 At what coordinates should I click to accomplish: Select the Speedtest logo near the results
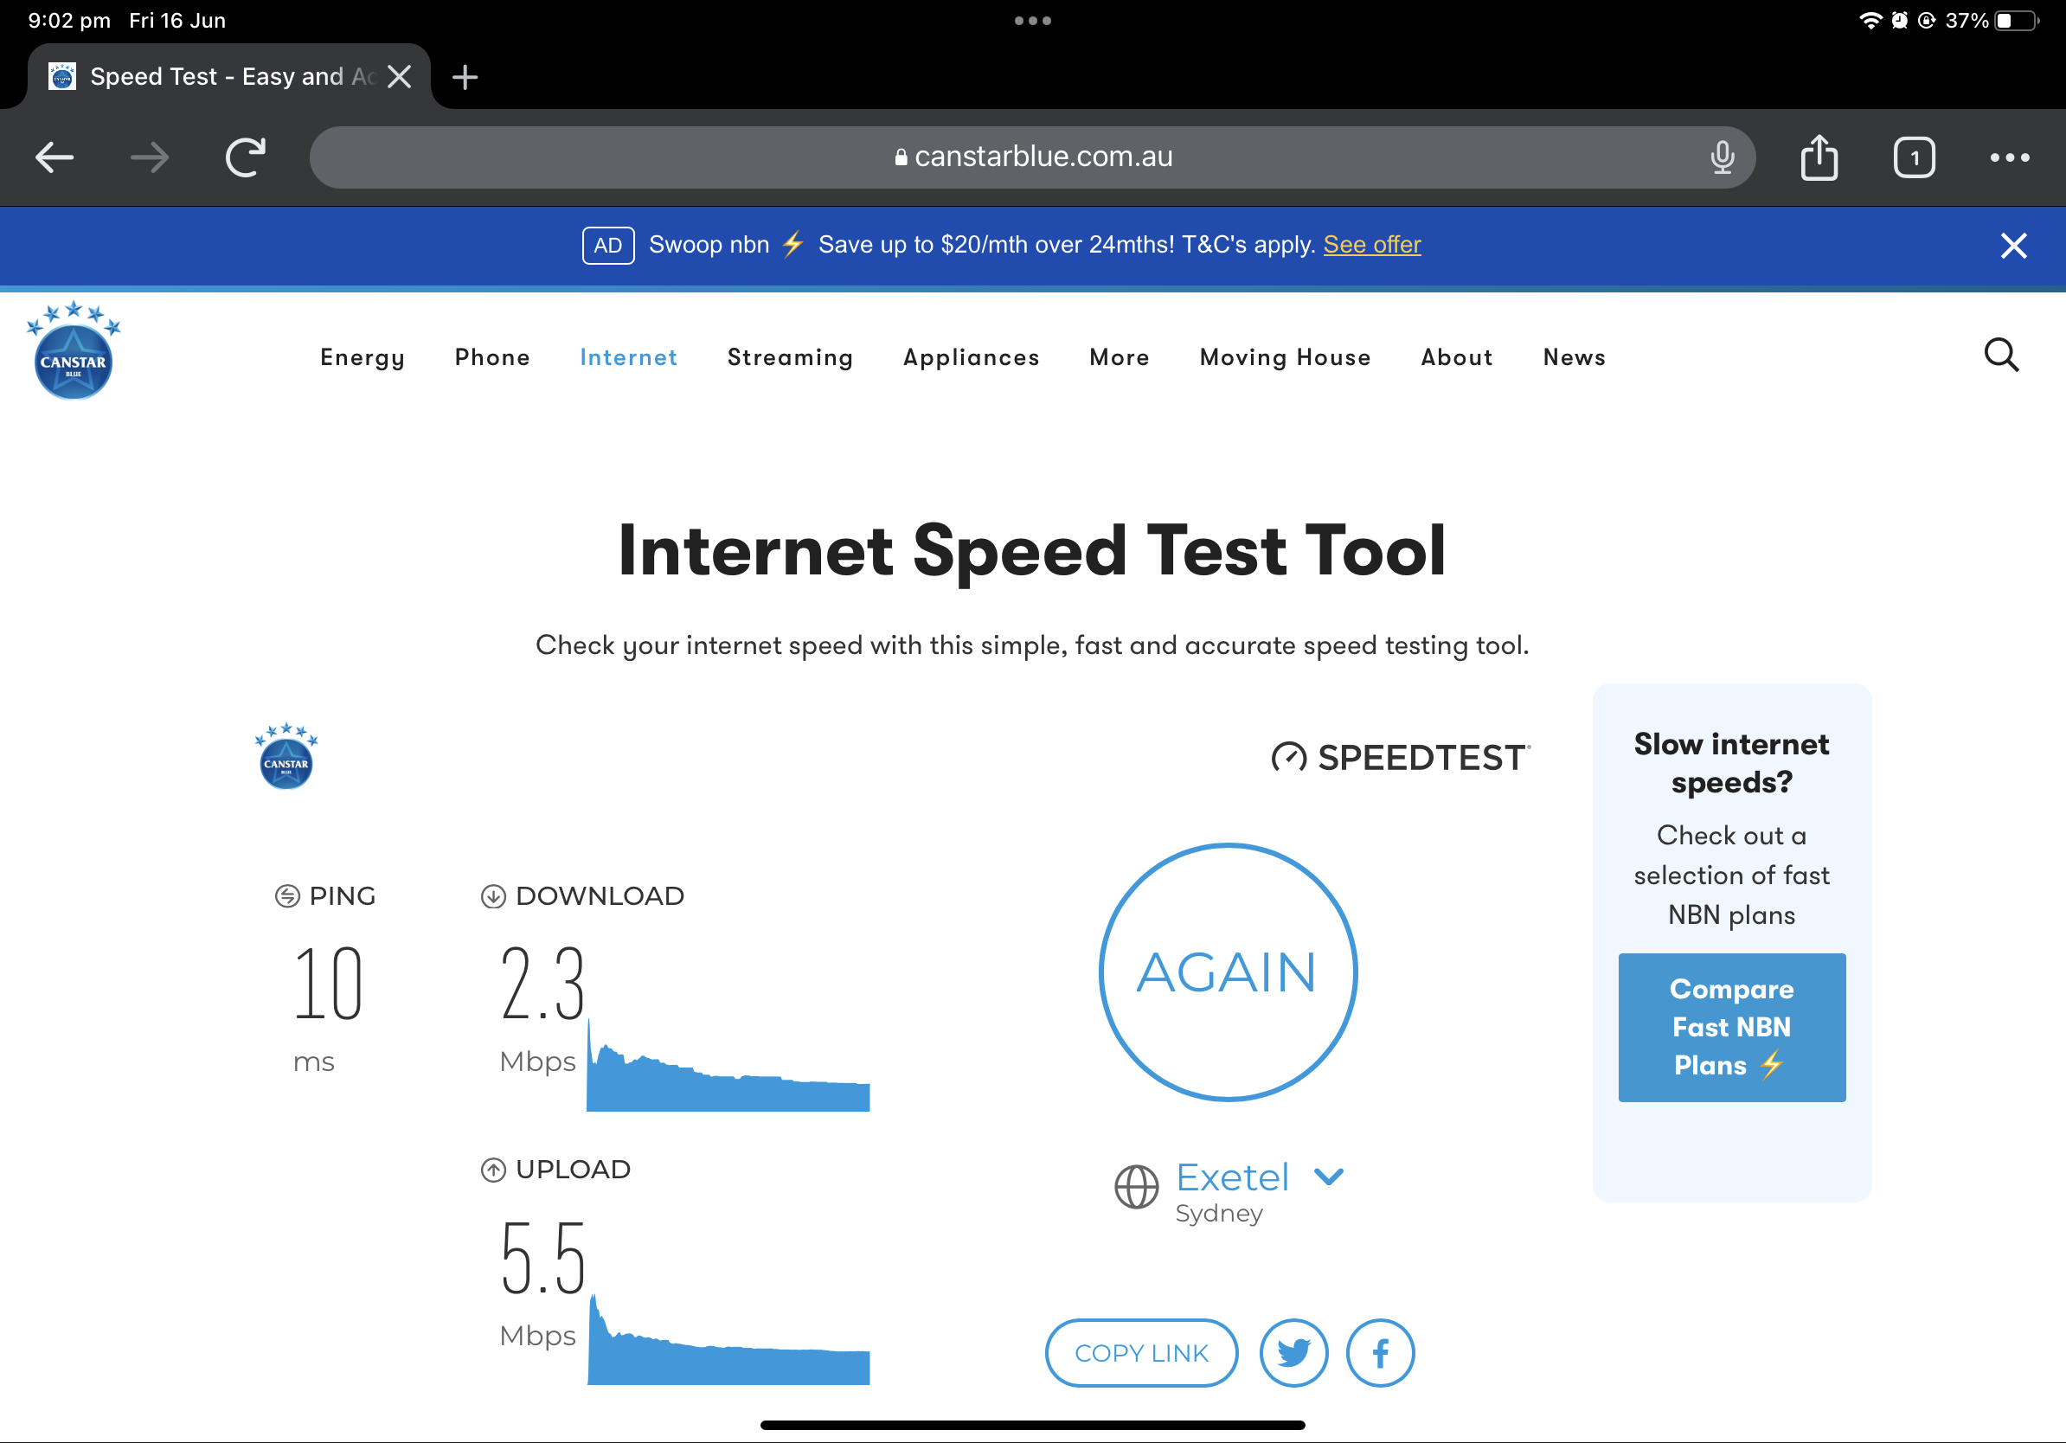[1400, 757]
